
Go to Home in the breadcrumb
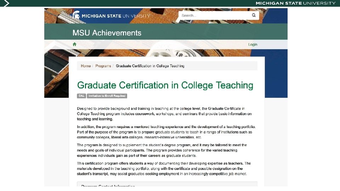(x=86, y=66)
